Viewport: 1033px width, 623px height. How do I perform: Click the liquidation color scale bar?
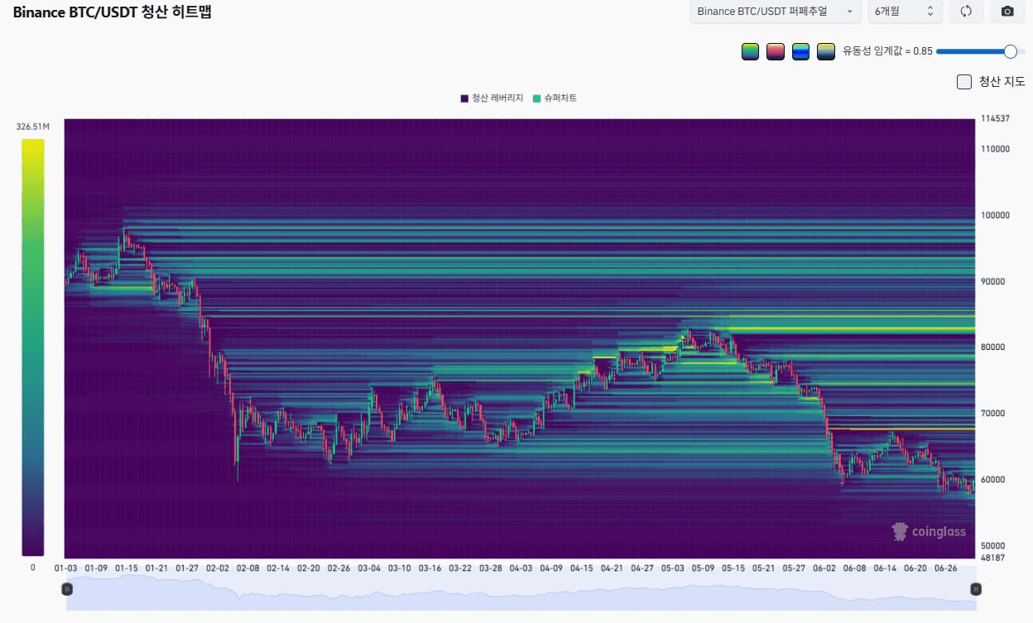pos(33,347)
